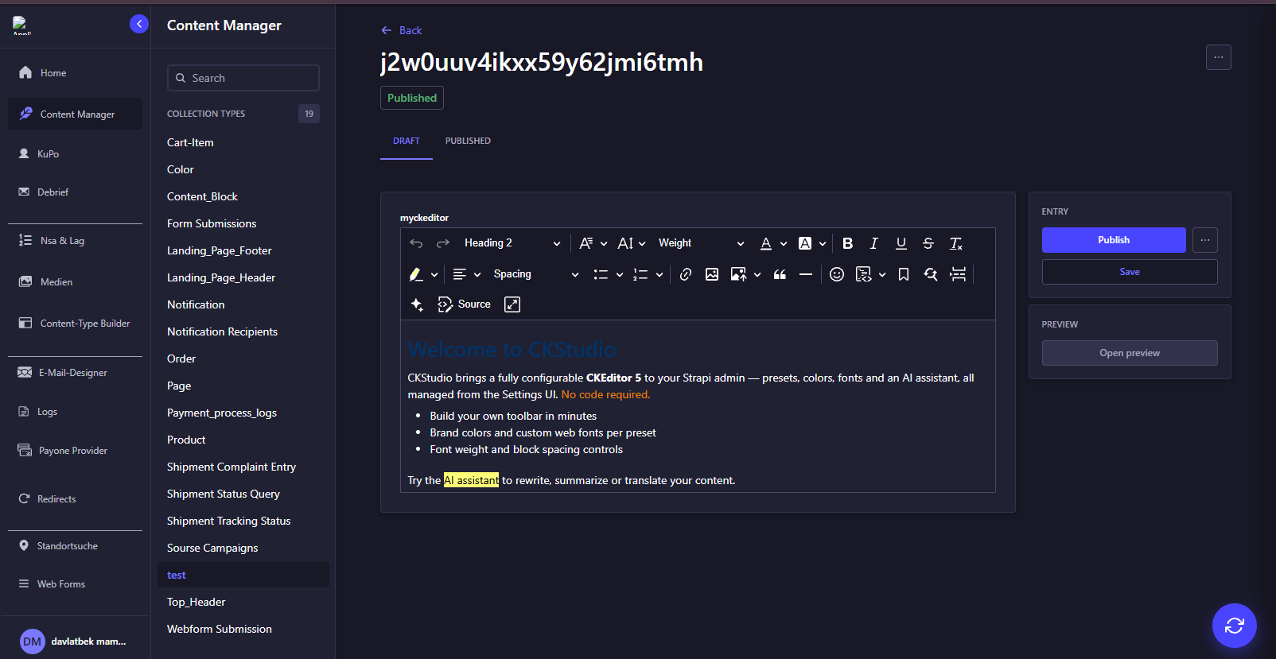Click the bookmark icon in the toolbar
The height and width of the screenshot is (659, 1276).
pyautogui.click(x=904, y=274)
